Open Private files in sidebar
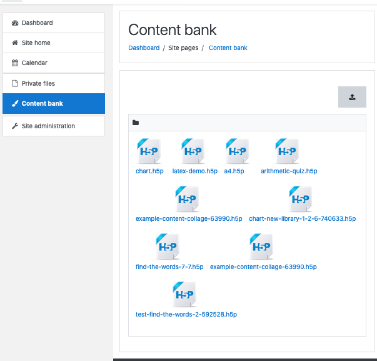This screenshot has width=377, height=361. (x=54, y=83)
